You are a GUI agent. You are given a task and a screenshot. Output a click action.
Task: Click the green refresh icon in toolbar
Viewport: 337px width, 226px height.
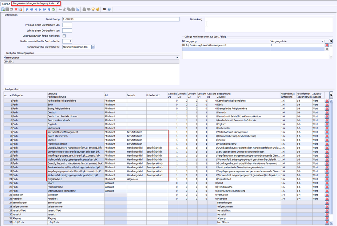(x=53, y=9)
